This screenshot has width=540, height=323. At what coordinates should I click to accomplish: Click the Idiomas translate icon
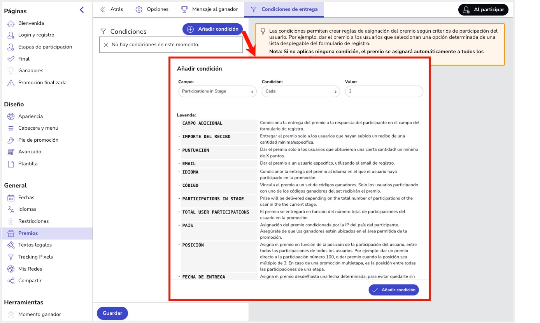coord(11,209)
